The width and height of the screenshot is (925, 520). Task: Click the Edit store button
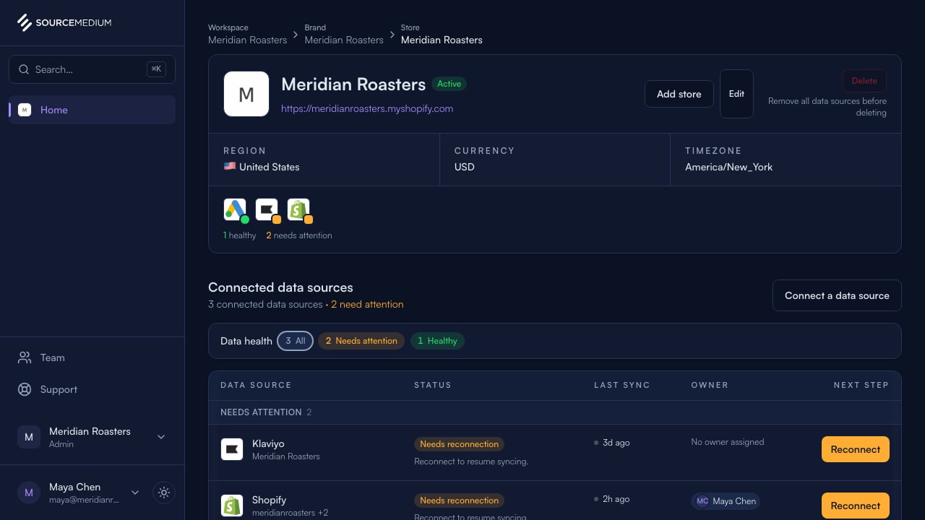tap(736, 94)
